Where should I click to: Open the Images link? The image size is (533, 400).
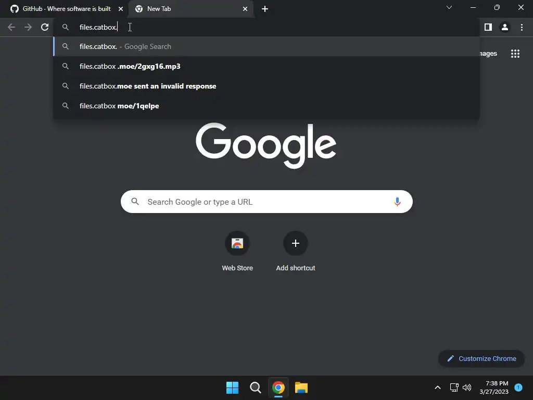click(488, 54)
